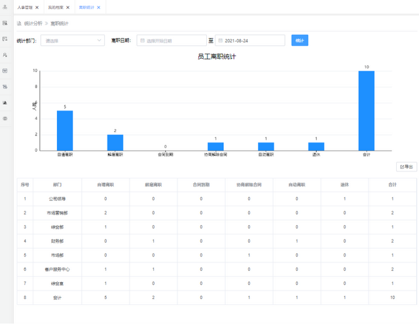Close the 离职统计 tab
This screenshot has width=419, height=324.
[99, 7]
